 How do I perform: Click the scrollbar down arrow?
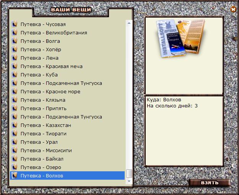coord(129,181)
